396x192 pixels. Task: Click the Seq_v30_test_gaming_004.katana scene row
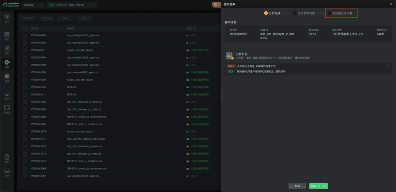coord(87,139)
